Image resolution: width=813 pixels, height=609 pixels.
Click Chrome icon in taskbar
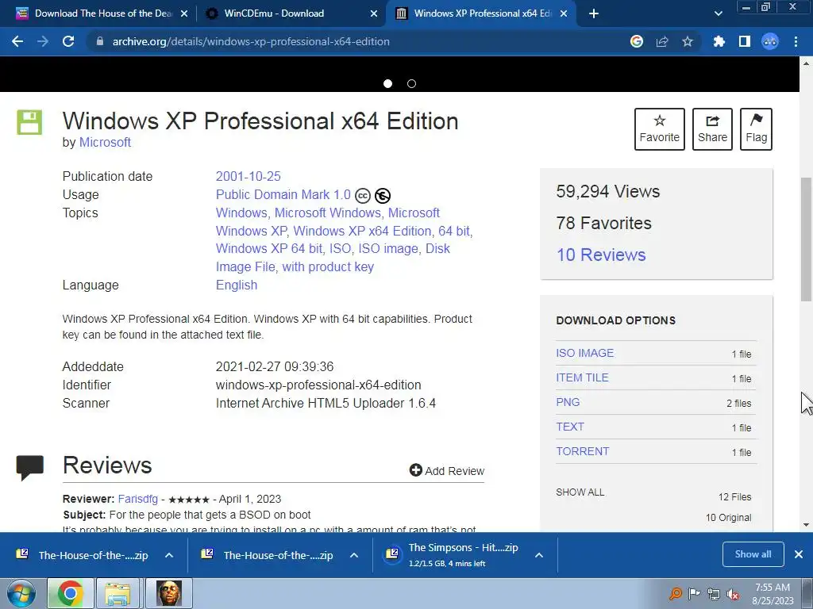pyautogui.click(x=71, y=593)
